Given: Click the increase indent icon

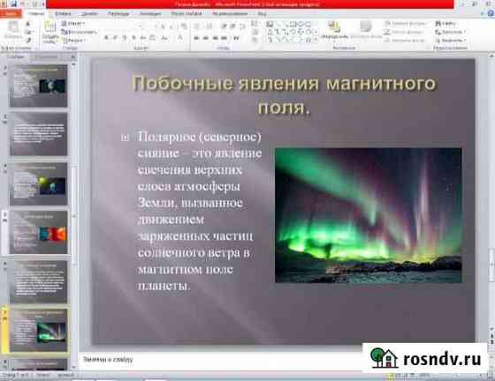Looking at the screenshot, I should [232, 26].
